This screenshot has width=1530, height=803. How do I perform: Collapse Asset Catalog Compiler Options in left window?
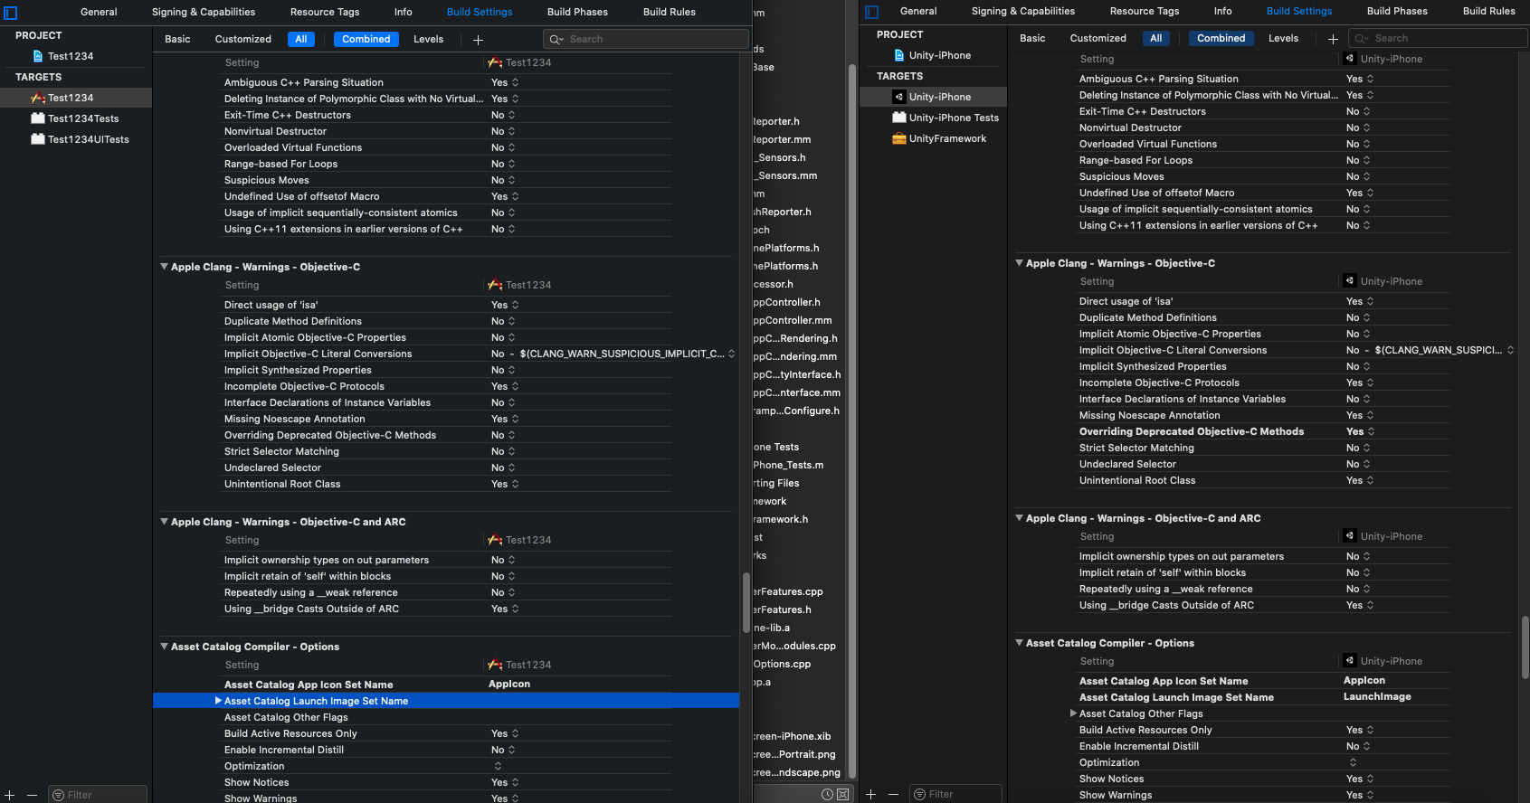click(x=165, y=647)
